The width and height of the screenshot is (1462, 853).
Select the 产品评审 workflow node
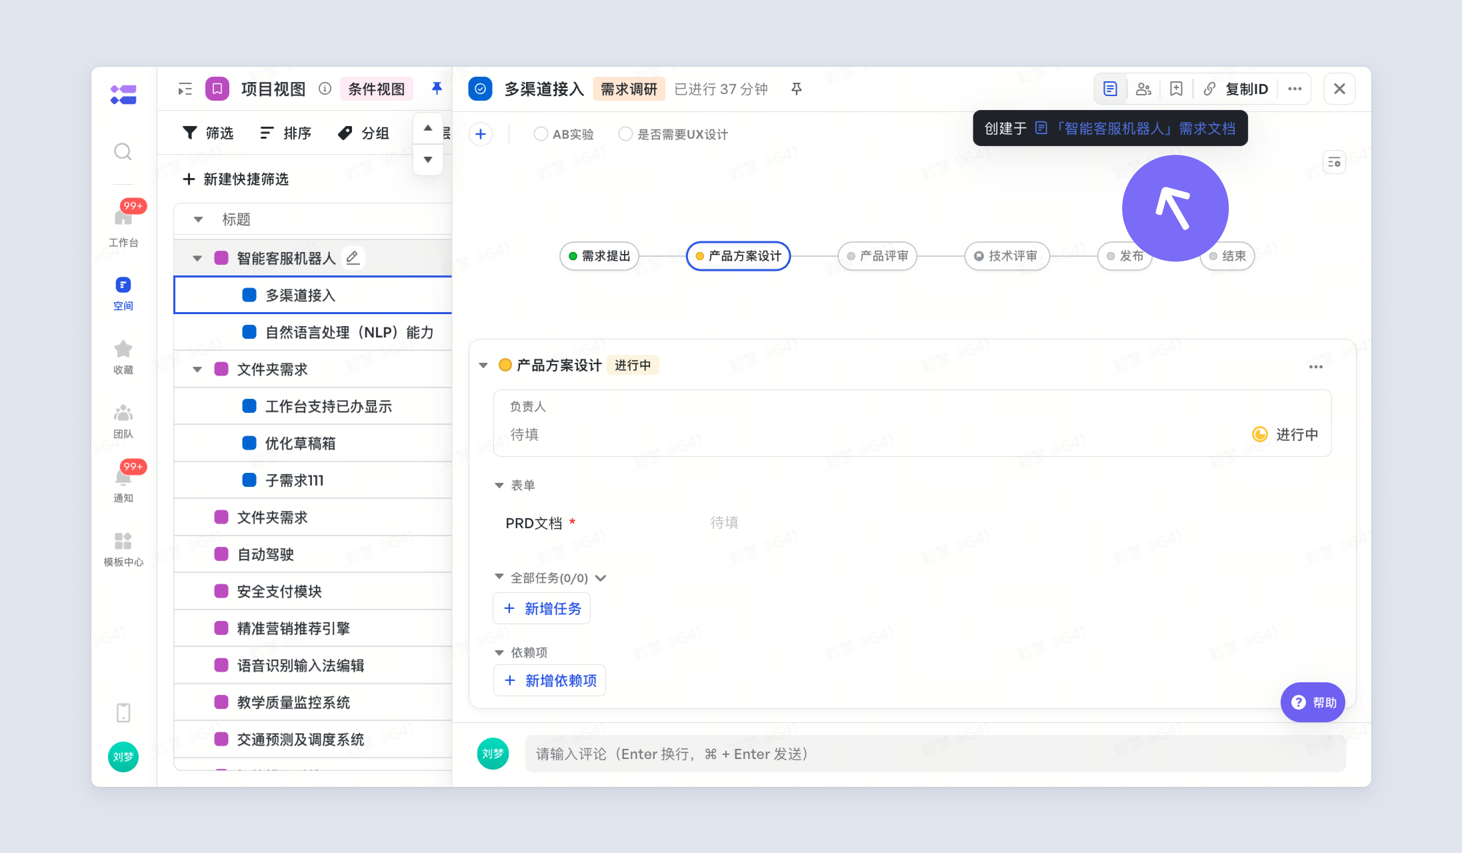pos(877,256)
